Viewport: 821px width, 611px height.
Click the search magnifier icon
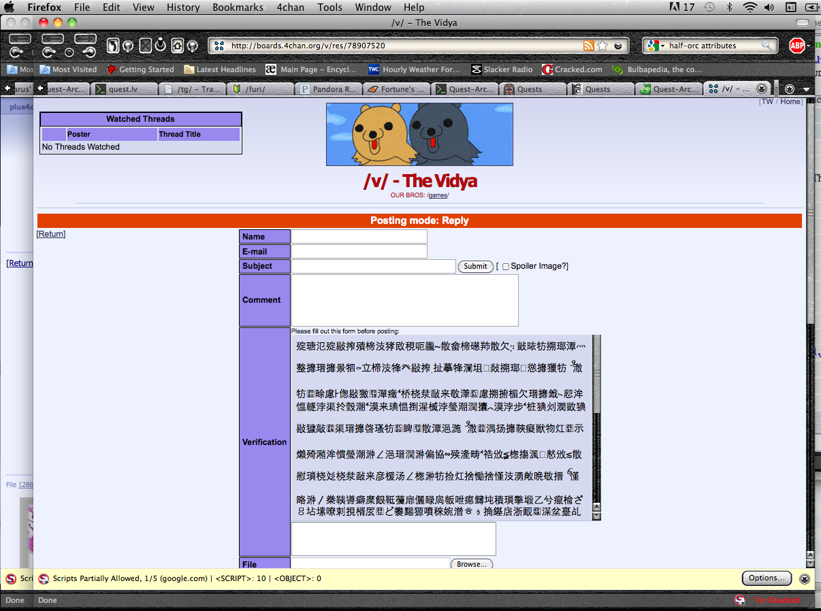(x=767, y=46)
